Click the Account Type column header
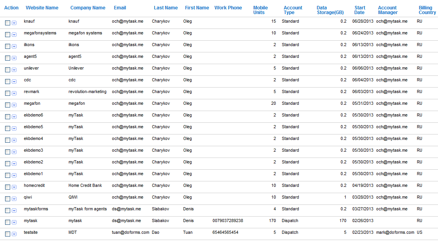This screenshot has width=438, height=242. pos(293,10)
